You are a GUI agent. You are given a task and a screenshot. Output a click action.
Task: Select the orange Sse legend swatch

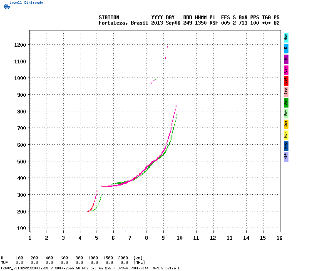click(x=286, y=124)
